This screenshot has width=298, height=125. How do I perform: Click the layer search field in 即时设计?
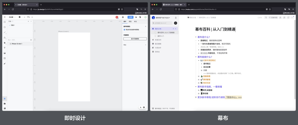pos(20,40)
